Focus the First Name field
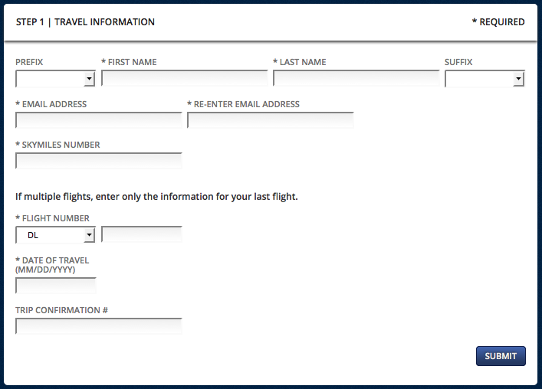 185,78
